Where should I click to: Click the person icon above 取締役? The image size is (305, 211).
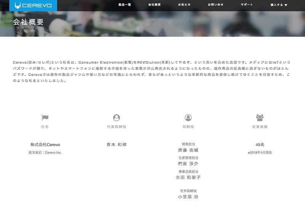coord(188,118)
